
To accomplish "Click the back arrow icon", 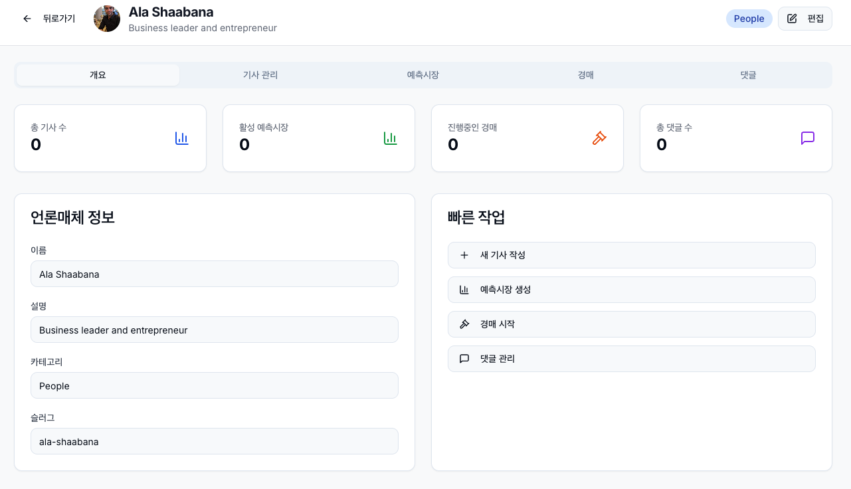I will coord(27,19).
